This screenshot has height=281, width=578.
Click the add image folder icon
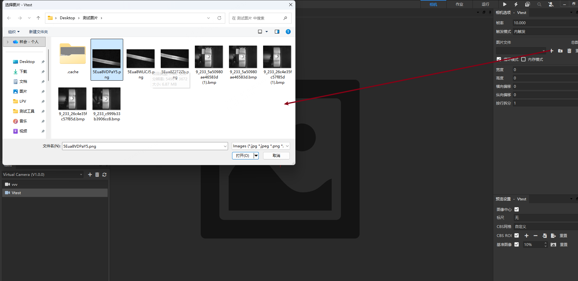[560, 51]
